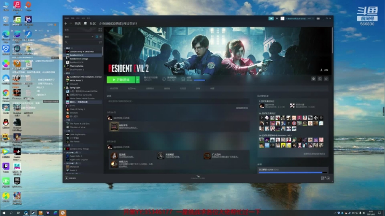Image resolution: width=385 pixels, height=216 pixels.
Task: Collapse the category above Little Nightmares
Action: [65, 131]
